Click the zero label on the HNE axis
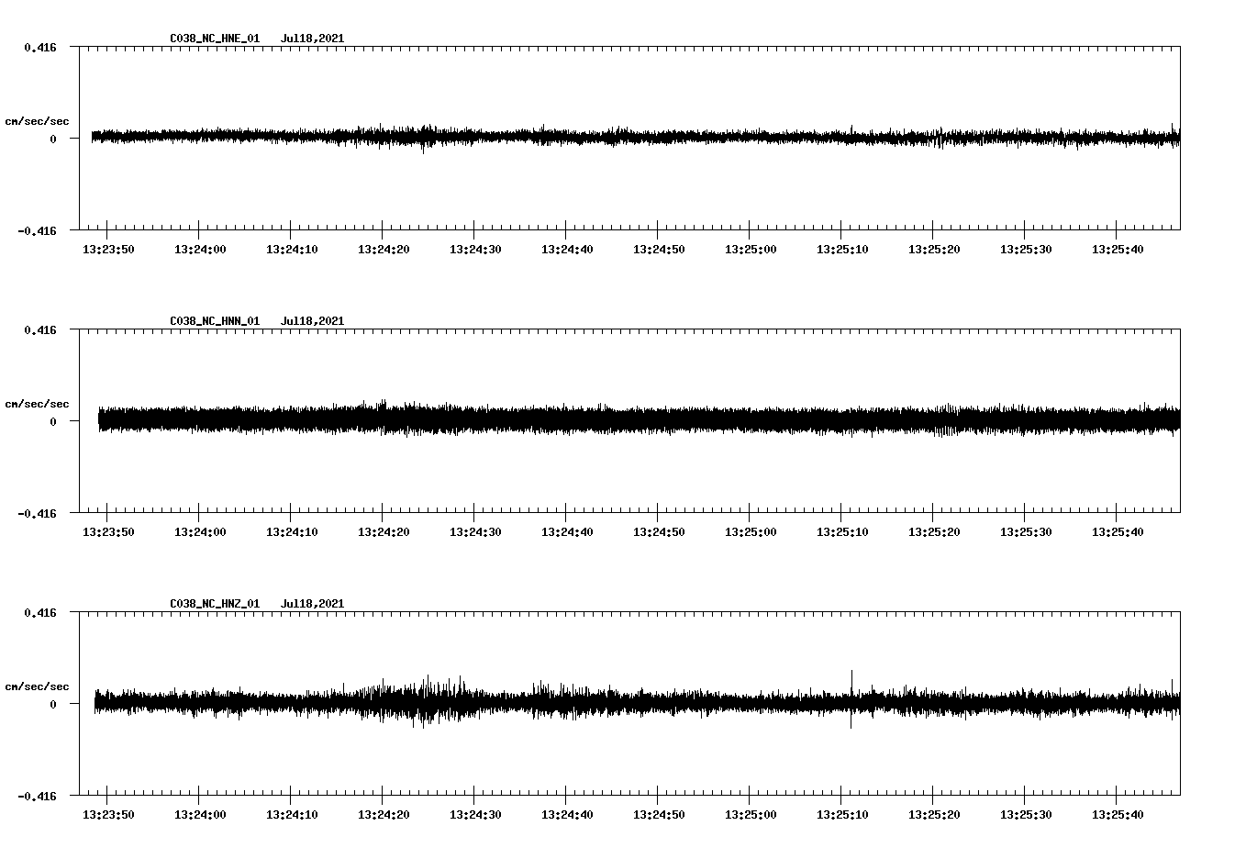The height and width of the screenshot is (848, 1246). 53,139
